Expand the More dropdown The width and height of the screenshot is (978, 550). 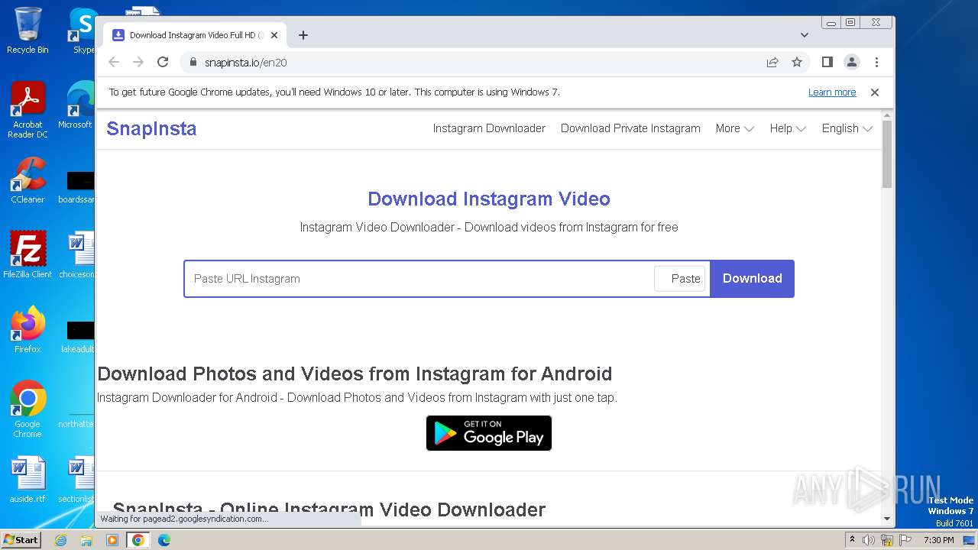click(x=734, y=128)
